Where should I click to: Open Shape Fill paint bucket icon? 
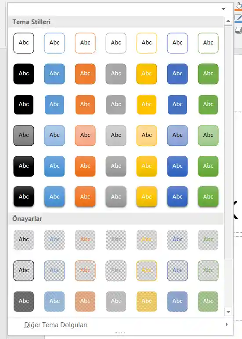click(x=238, y=6)
